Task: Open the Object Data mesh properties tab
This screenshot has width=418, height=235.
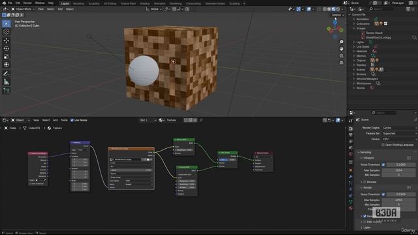Action: point(351,202)
